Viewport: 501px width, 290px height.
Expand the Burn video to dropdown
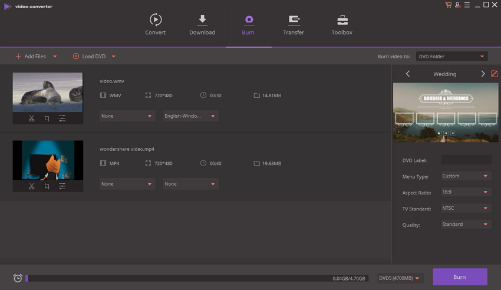(x=451, y=57)
